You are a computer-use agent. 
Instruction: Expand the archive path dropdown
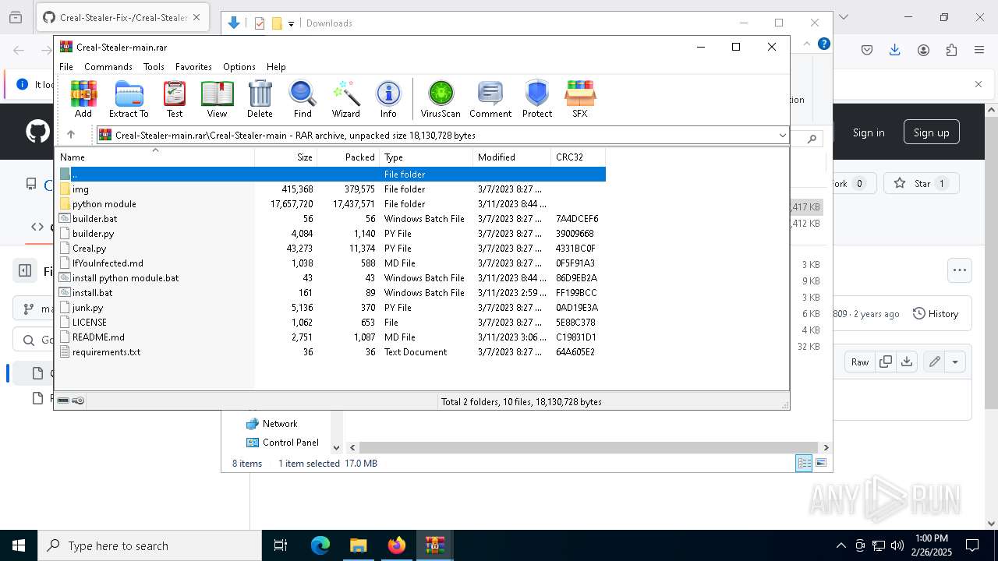782,136
